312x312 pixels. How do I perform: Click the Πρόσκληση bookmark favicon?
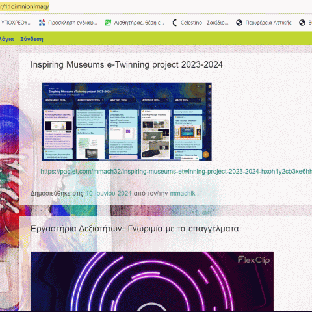pyautogui.click(x=42, y=23)
